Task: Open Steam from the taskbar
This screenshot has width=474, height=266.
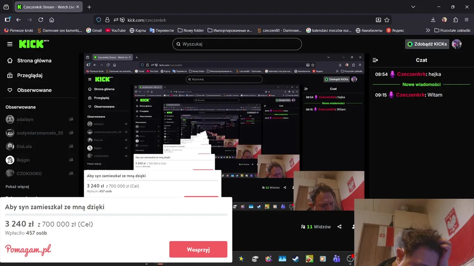Action: click(296, 259)
